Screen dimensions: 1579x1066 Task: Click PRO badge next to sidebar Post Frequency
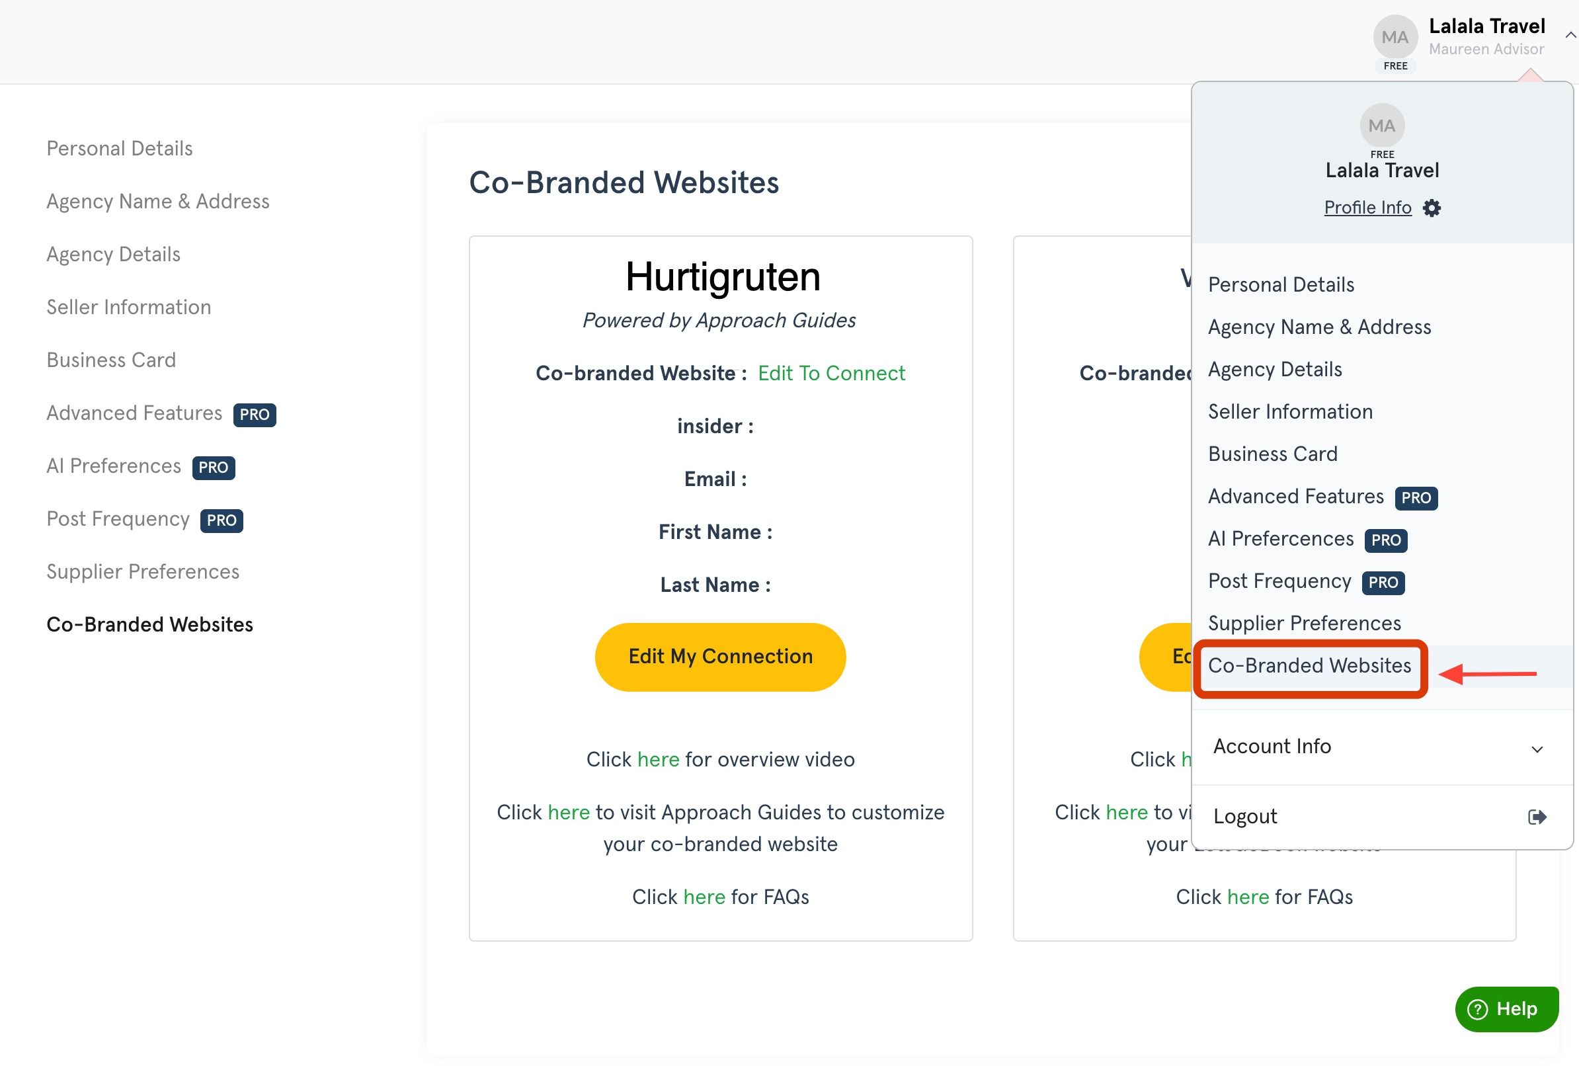[x=222, y=520]
